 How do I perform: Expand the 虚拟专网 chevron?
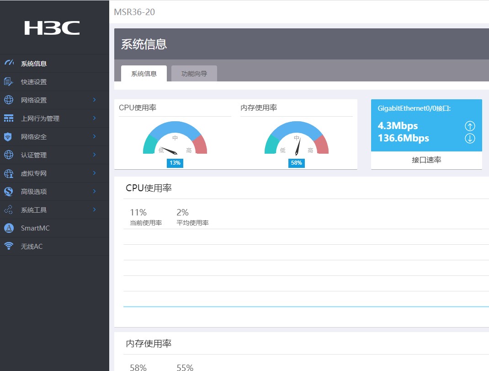(95, 173)
